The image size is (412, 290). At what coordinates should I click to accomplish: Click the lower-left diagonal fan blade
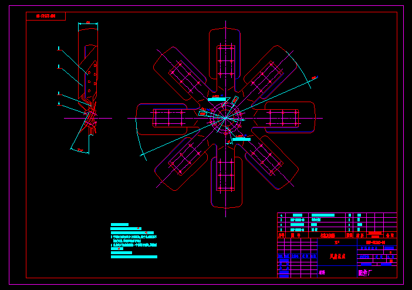pos(183,160)
